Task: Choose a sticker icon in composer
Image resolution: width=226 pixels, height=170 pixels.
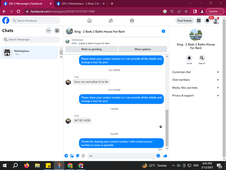Action: [78, 156]
